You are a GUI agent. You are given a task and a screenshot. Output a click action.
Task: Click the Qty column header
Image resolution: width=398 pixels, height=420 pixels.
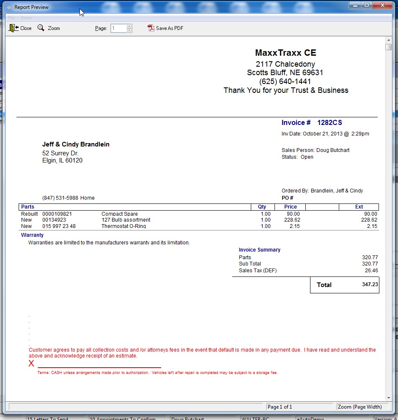pos(262,207)
